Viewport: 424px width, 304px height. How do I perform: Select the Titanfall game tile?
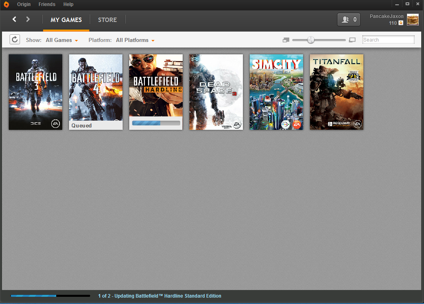coord(337,92)
